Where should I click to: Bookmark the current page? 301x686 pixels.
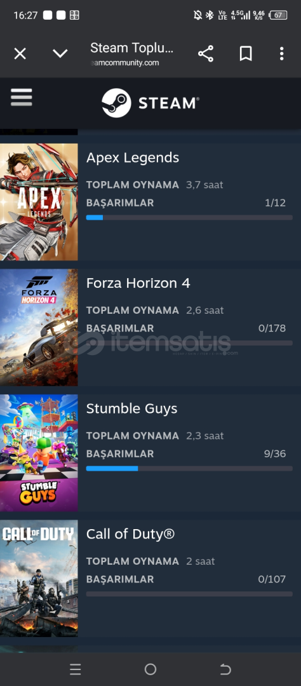[x=246, y=54]
